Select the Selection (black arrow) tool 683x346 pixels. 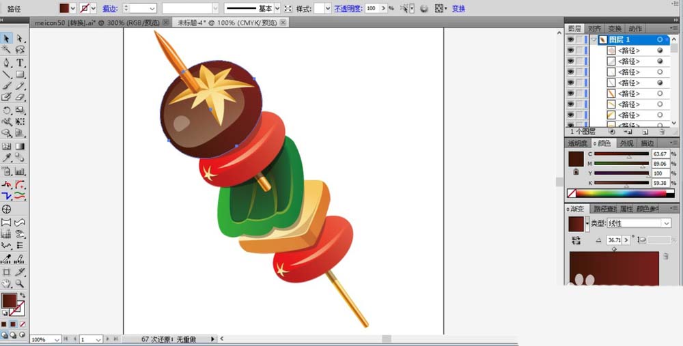point(7,39)
